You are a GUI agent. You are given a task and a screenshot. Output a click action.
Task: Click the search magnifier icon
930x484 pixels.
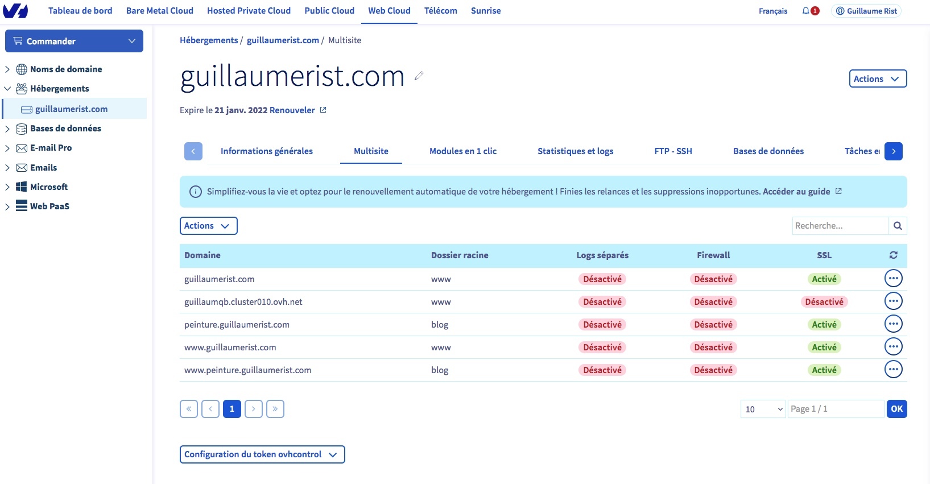(x=898, y=226)
